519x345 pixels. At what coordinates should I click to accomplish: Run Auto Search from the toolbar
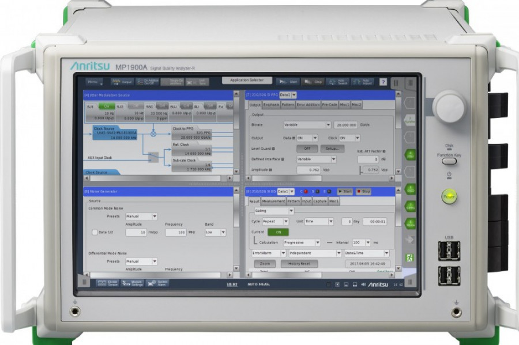coord(337,82)
